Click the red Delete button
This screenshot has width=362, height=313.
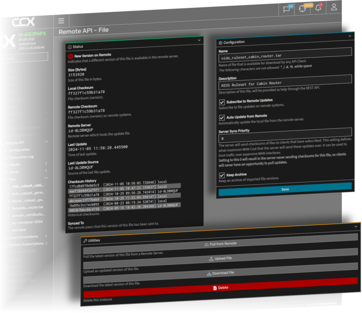click(x=220, y=288)
